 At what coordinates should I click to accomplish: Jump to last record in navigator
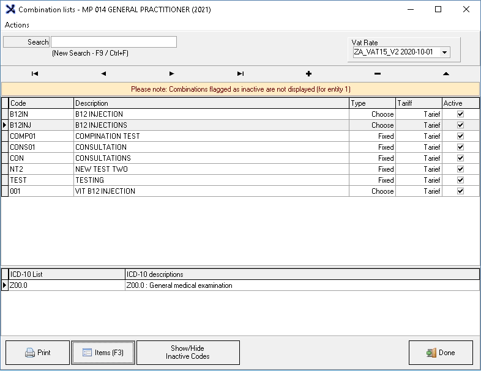coord(240,73)
